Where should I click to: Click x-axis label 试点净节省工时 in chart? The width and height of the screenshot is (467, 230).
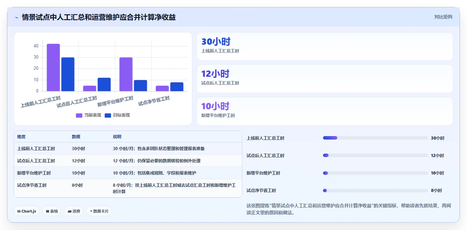[x=154, y=101]
